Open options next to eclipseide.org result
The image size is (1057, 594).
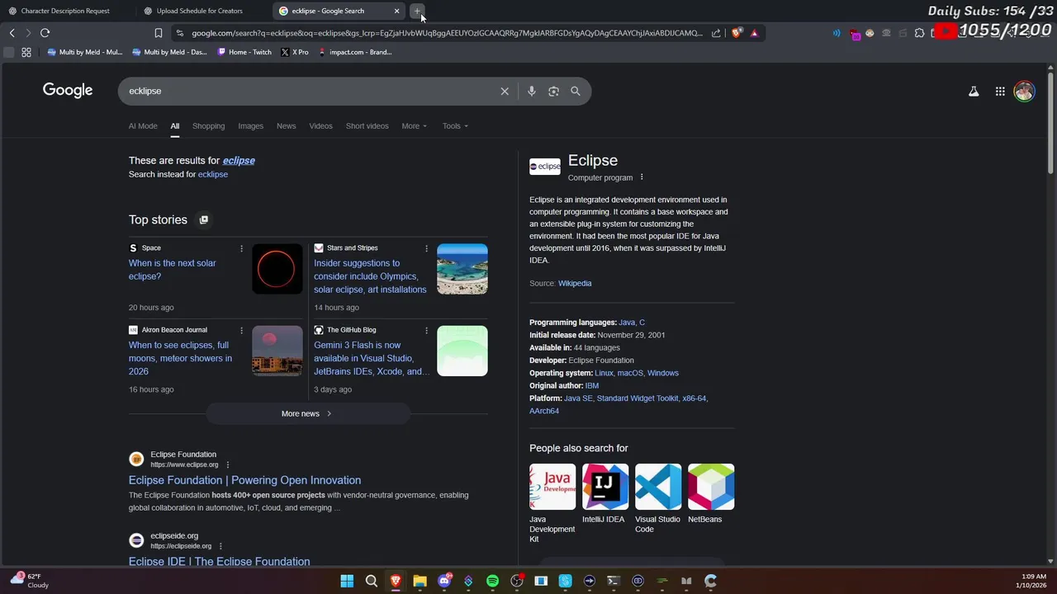[220, 546]
